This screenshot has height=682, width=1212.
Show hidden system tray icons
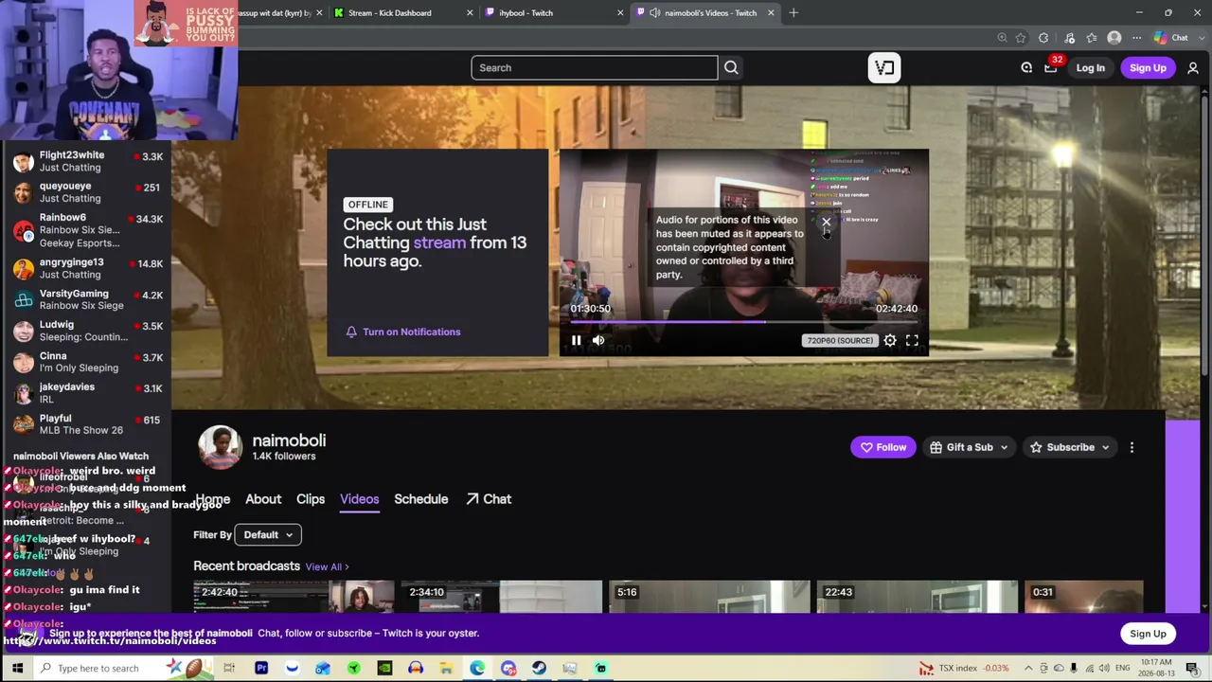1028,669
